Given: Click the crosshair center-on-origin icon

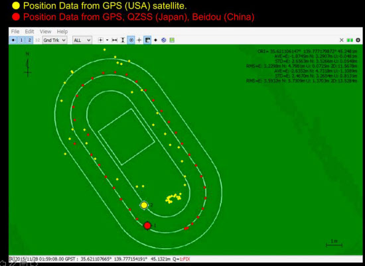Looking at the screenshot, I should pos(139,40).
